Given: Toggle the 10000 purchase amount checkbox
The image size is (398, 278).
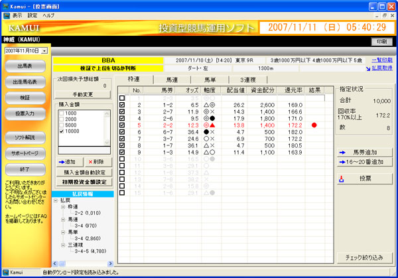Looking at the screenshot, I should click(x=61, y=132).
